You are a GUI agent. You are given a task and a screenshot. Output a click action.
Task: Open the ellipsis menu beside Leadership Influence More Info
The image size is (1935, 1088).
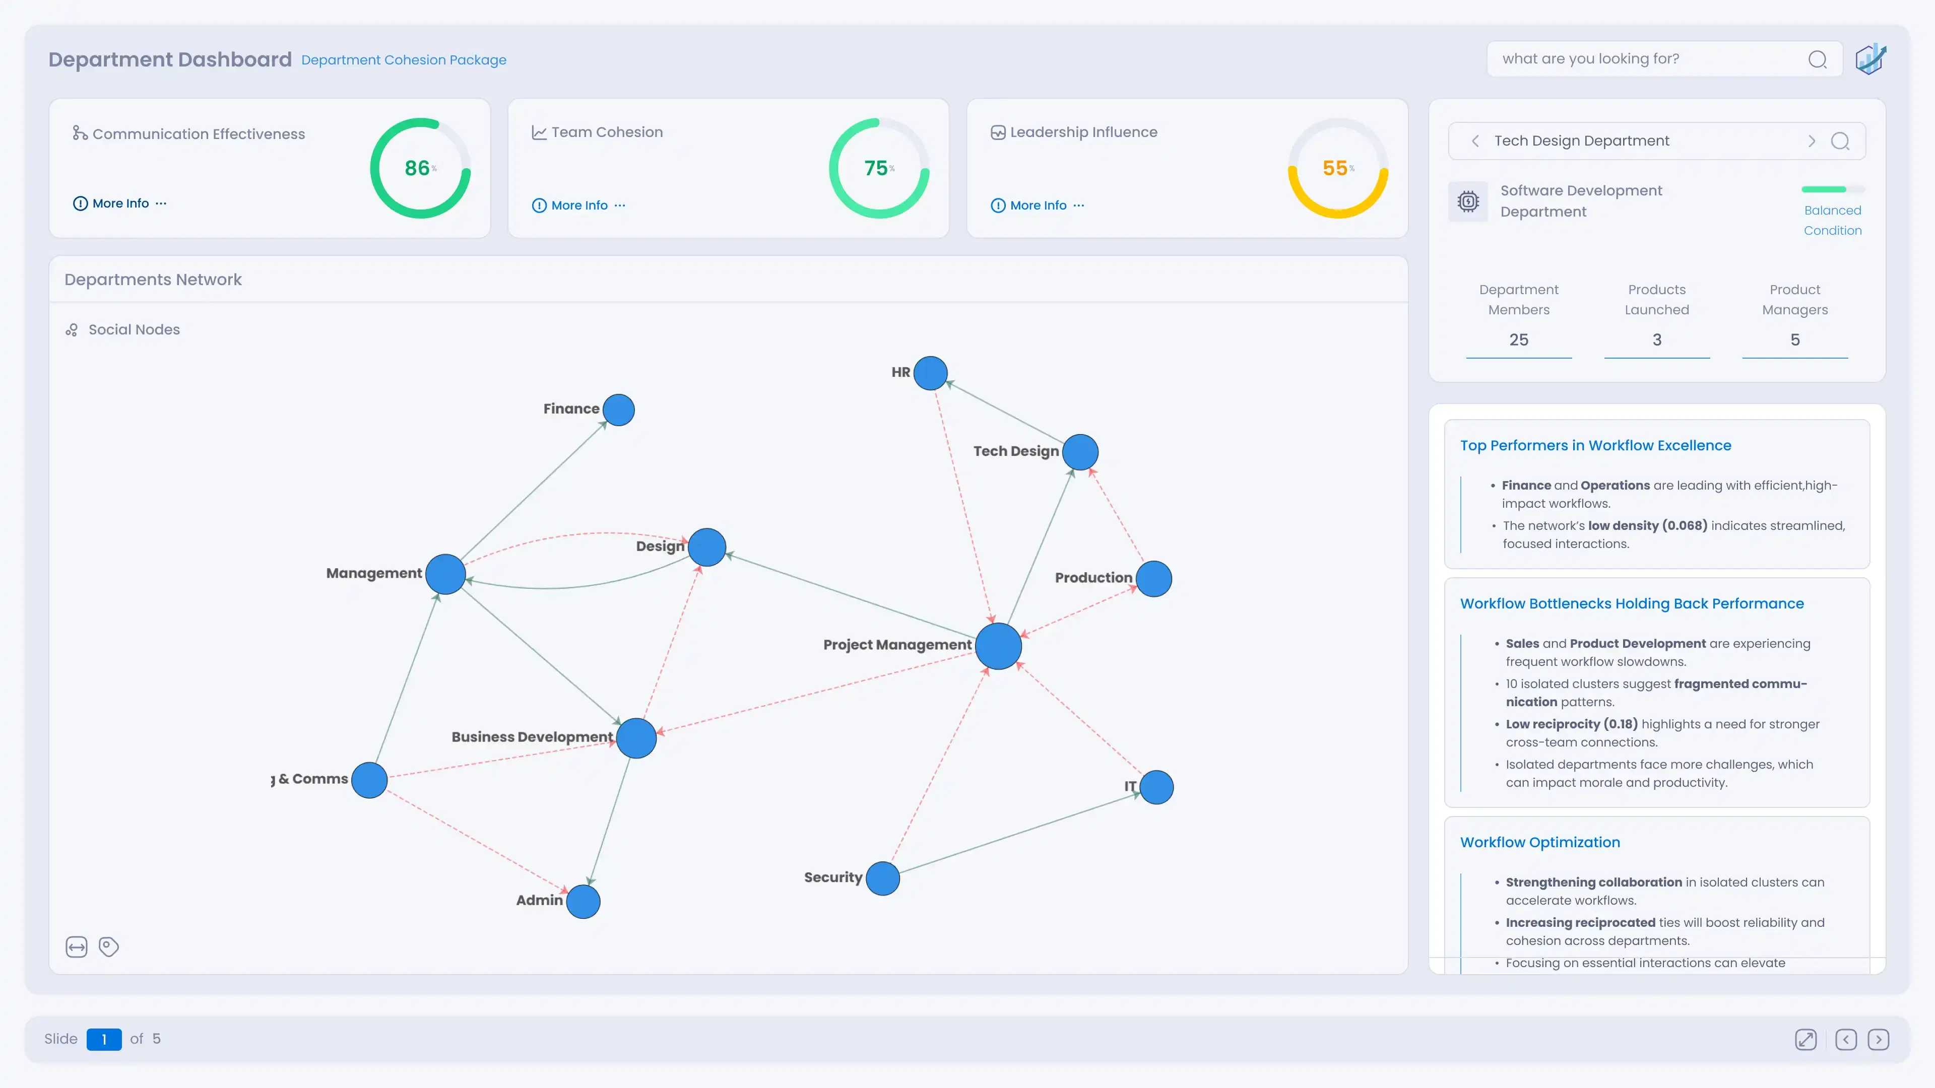point(1079,206)
